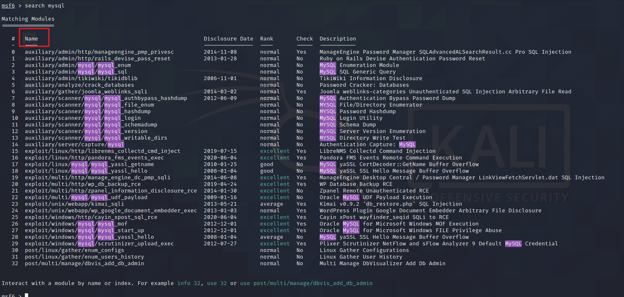The image size is (624, 297).
Task: Click the 'Matching Modules' heading
Action: (x=28, y=19)
